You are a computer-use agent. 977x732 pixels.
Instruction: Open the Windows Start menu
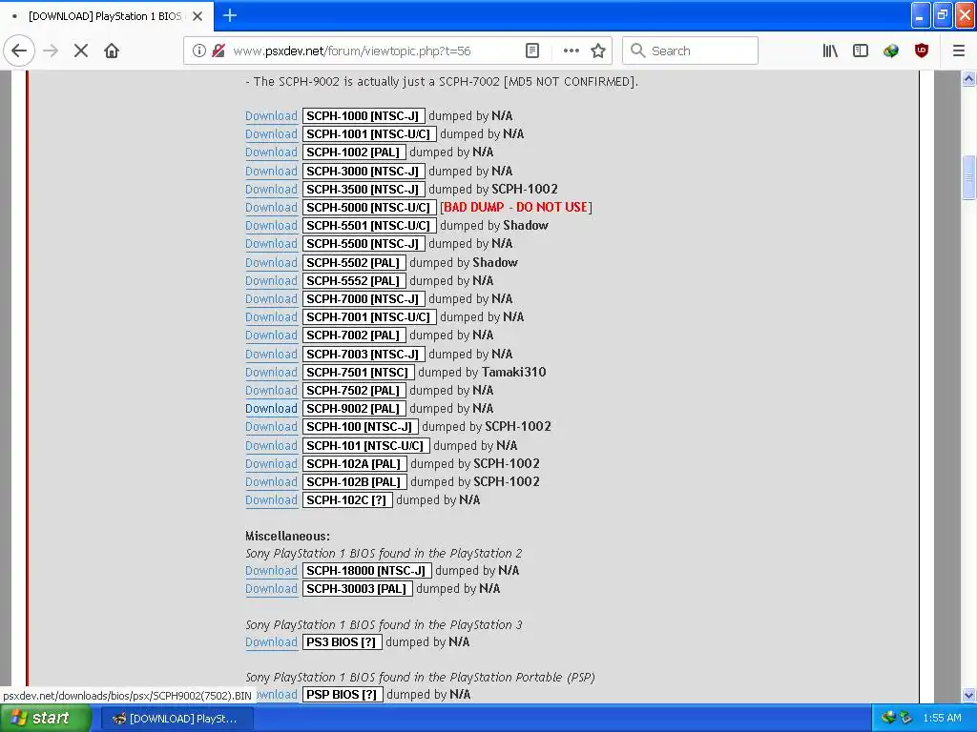pos(45,719)
